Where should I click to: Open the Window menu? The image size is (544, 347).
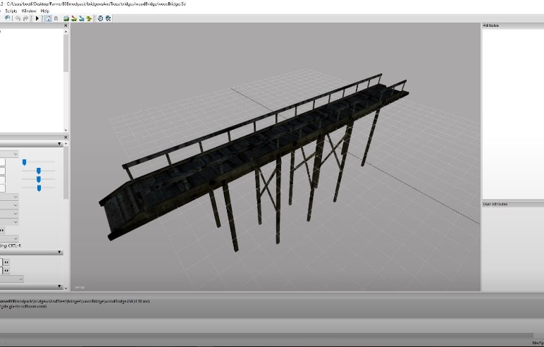[x=28, y=11]
